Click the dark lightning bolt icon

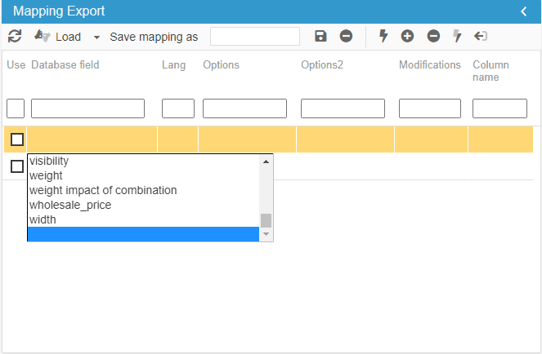383,36
